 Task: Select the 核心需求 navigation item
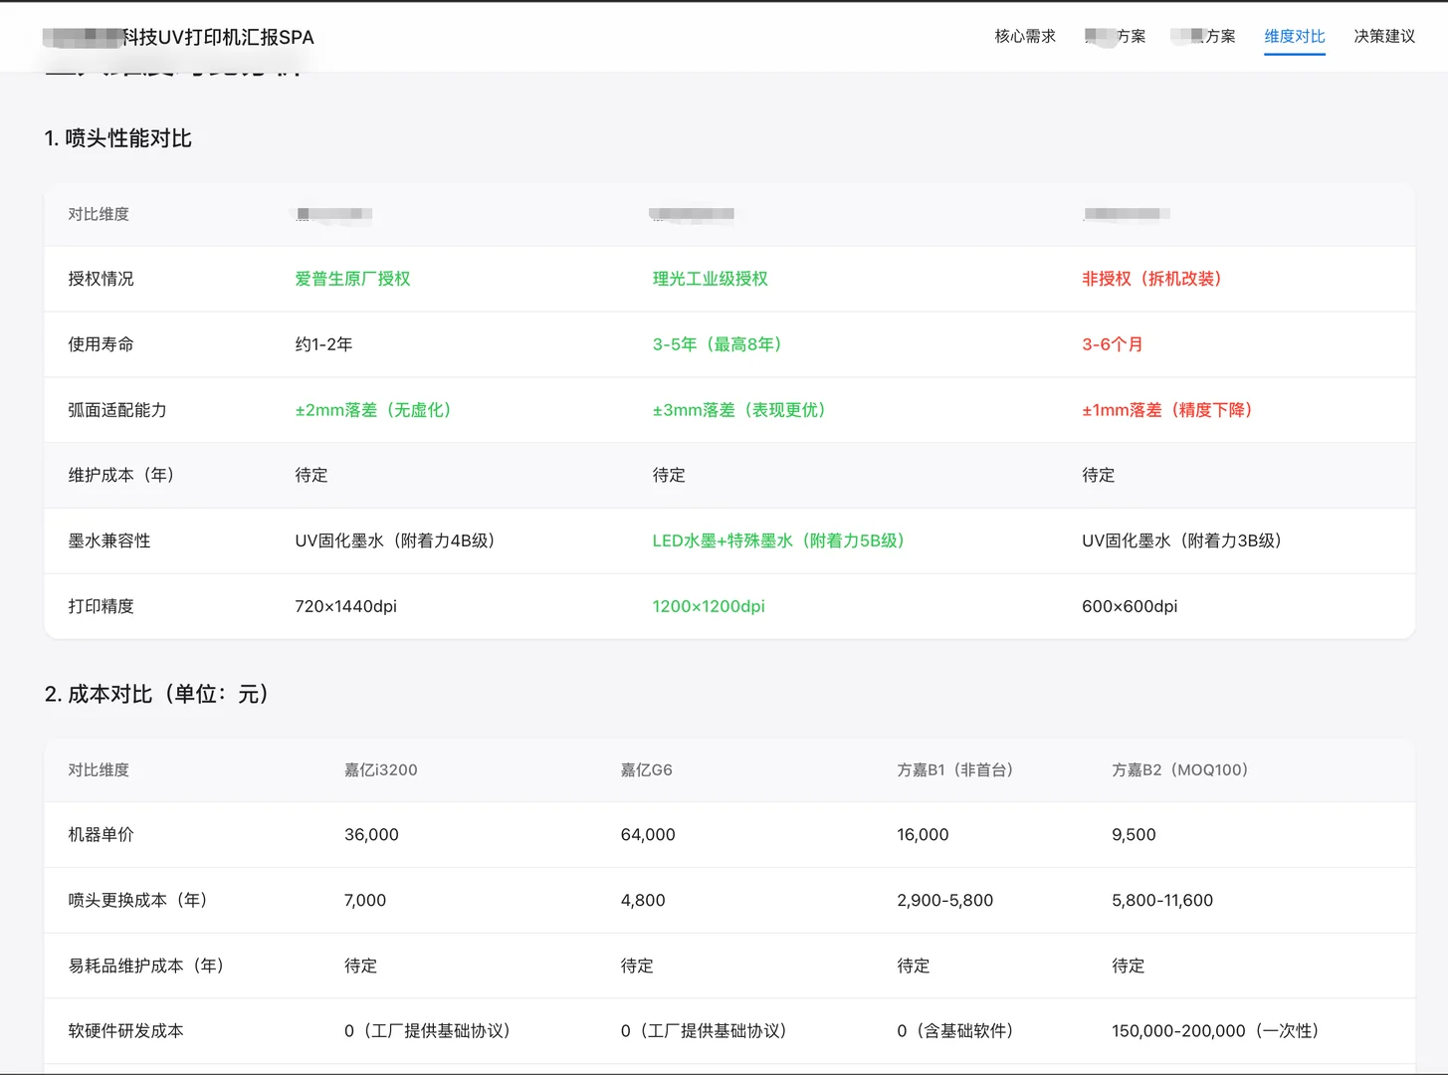point(1024,37)
